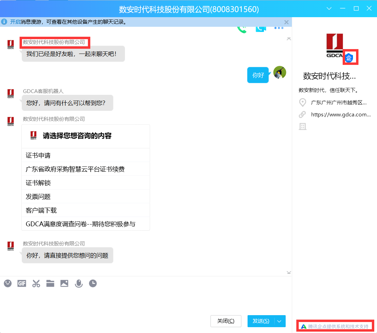Click your penguin avatar beside the 你好 message

[279, 72]
